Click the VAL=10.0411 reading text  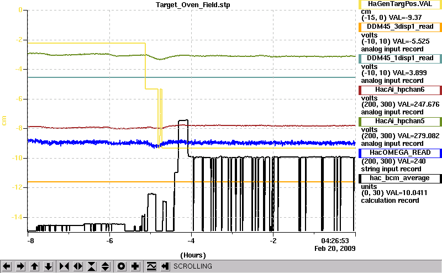[407, 193]
